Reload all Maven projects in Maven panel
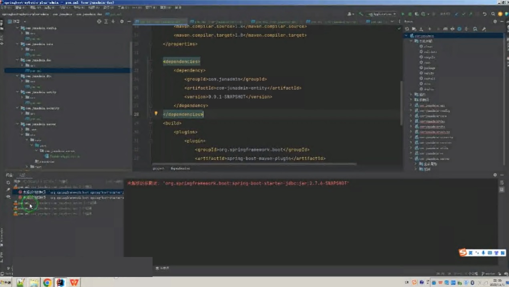This screenshot has height=287, width=509. (407, 29)
